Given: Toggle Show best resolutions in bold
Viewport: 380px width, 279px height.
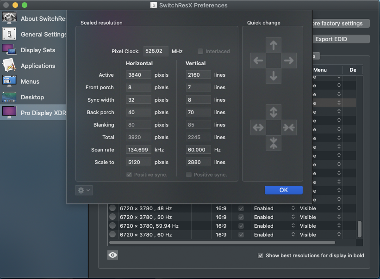Looking at the screenshot, I should 261,255.
